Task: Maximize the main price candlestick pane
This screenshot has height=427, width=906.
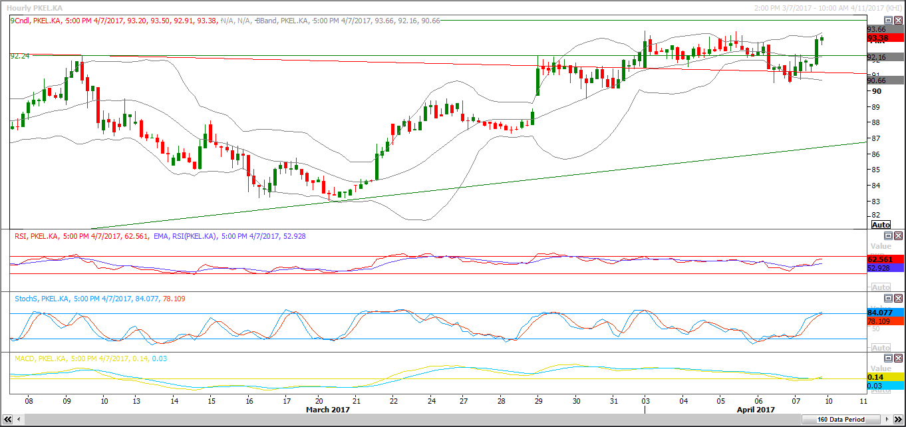Action: click(888, 21)
